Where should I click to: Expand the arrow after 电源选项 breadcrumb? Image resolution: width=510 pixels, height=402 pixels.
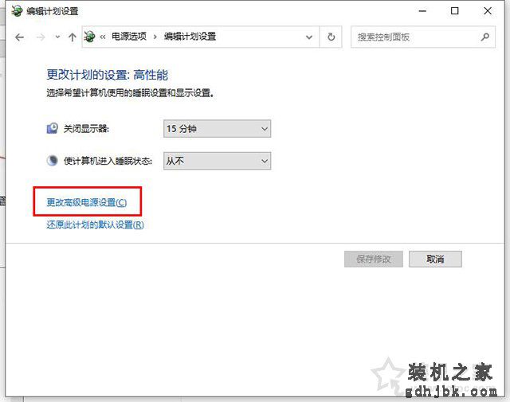coord(155,37)
